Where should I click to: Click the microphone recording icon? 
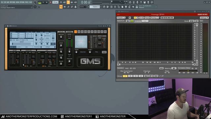coord(137,2)
